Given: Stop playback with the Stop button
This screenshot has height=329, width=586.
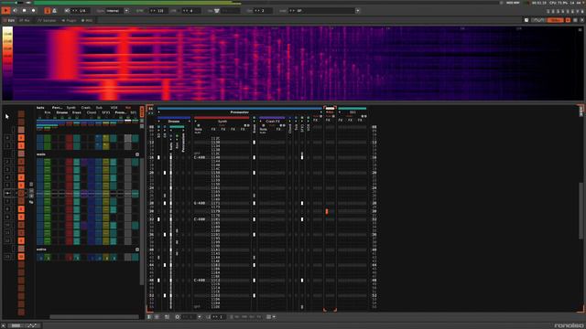Looking at the screenshot, I should 25,10.
